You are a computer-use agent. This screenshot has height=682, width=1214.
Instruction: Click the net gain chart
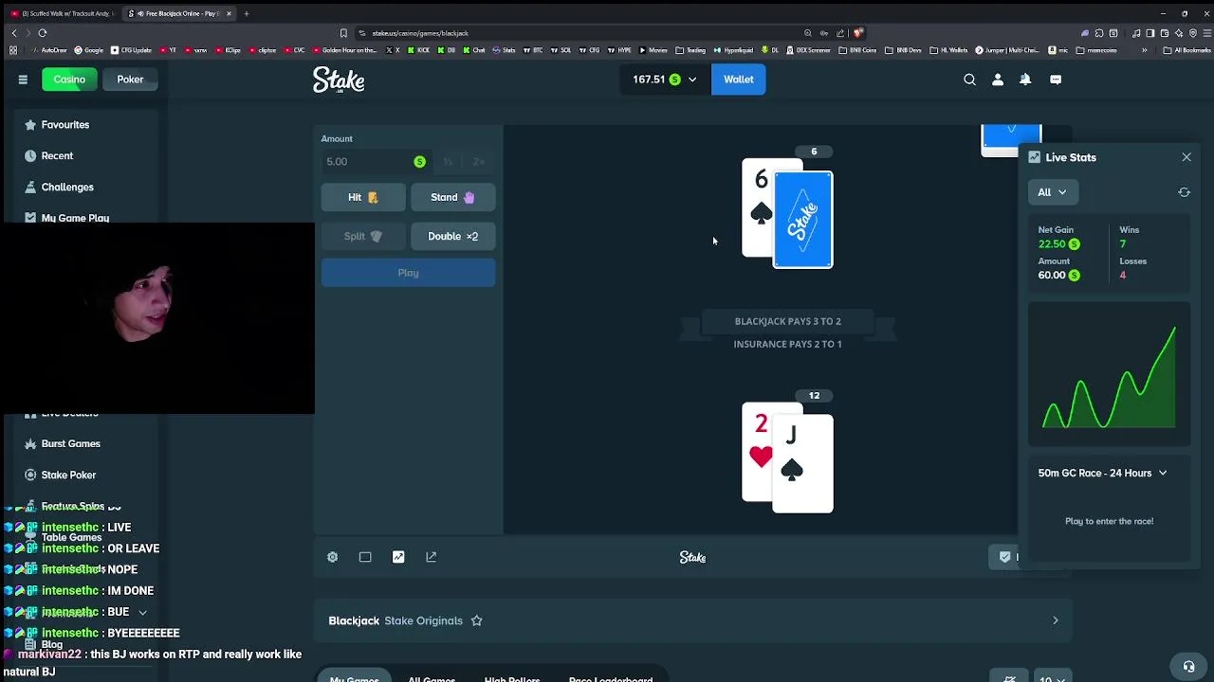tap(1109, 376)
